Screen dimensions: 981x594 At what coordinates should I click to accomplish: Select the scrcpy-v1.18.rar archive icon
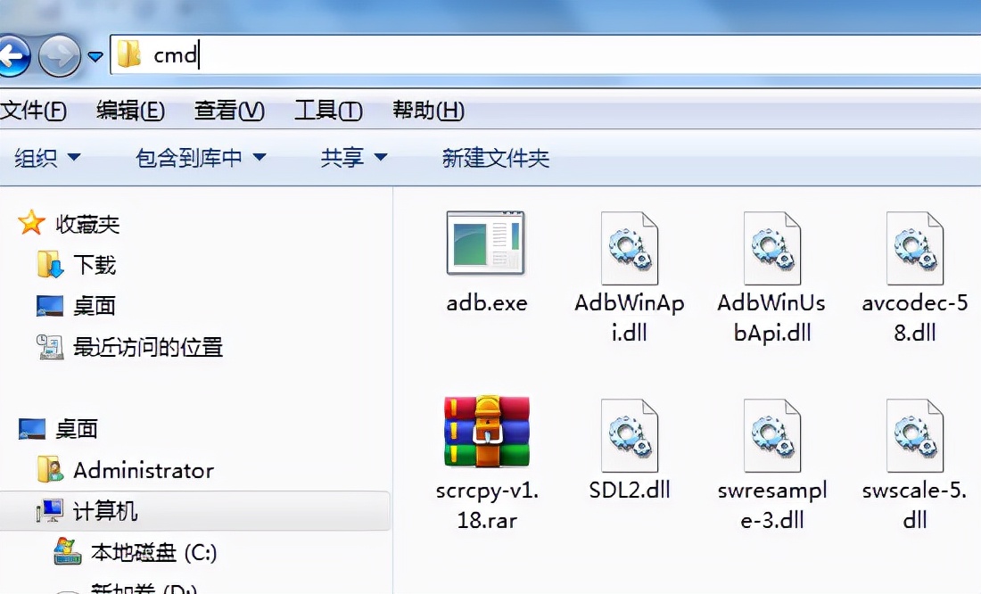[x=487, y=432]
